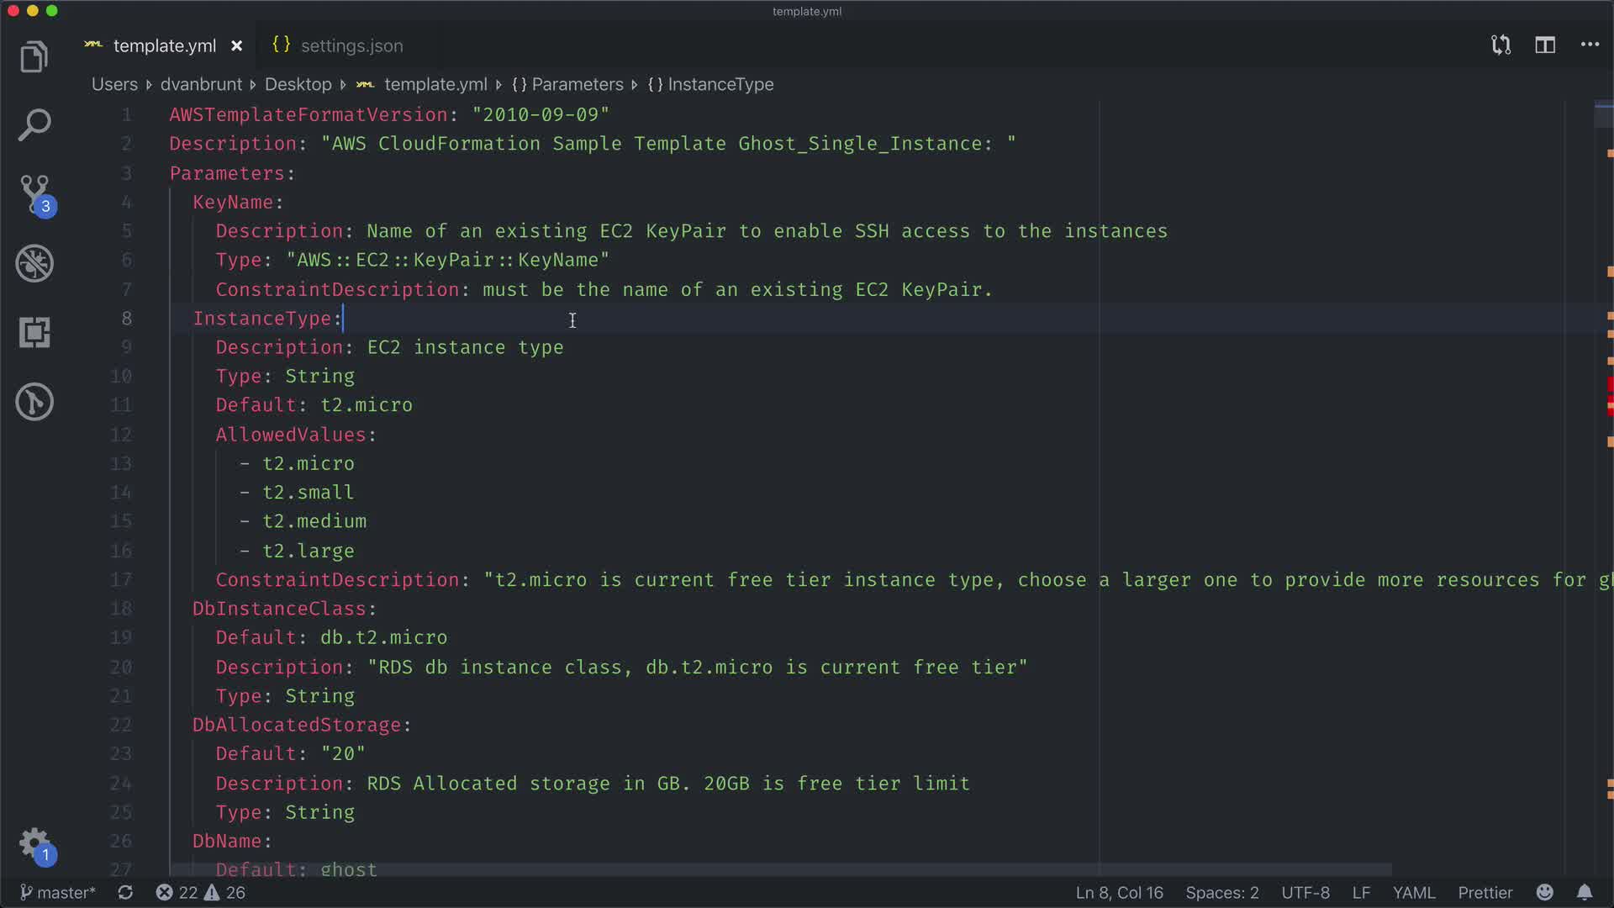Viewport: 1614px width, 908px height.
Task: Click the Open Changes compare icon
Action: [x=1501, y=45]
